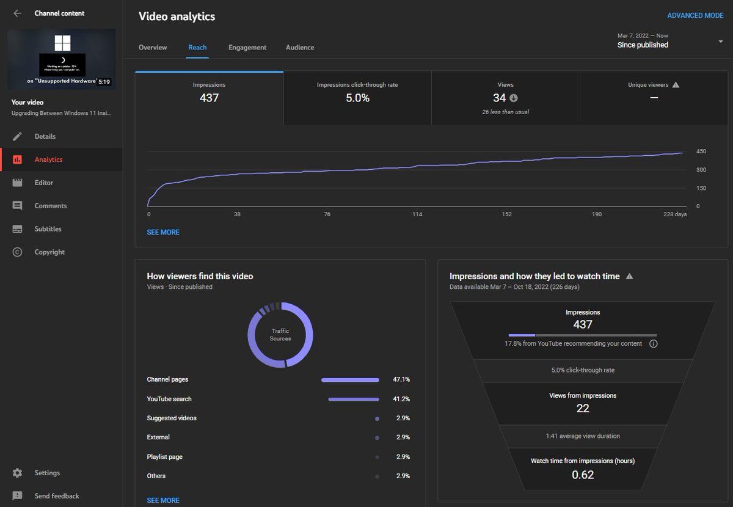Click the Advanced Mode link
This screenshot has height=507, width=733.
pyautogui.click(x=695, y=16)
